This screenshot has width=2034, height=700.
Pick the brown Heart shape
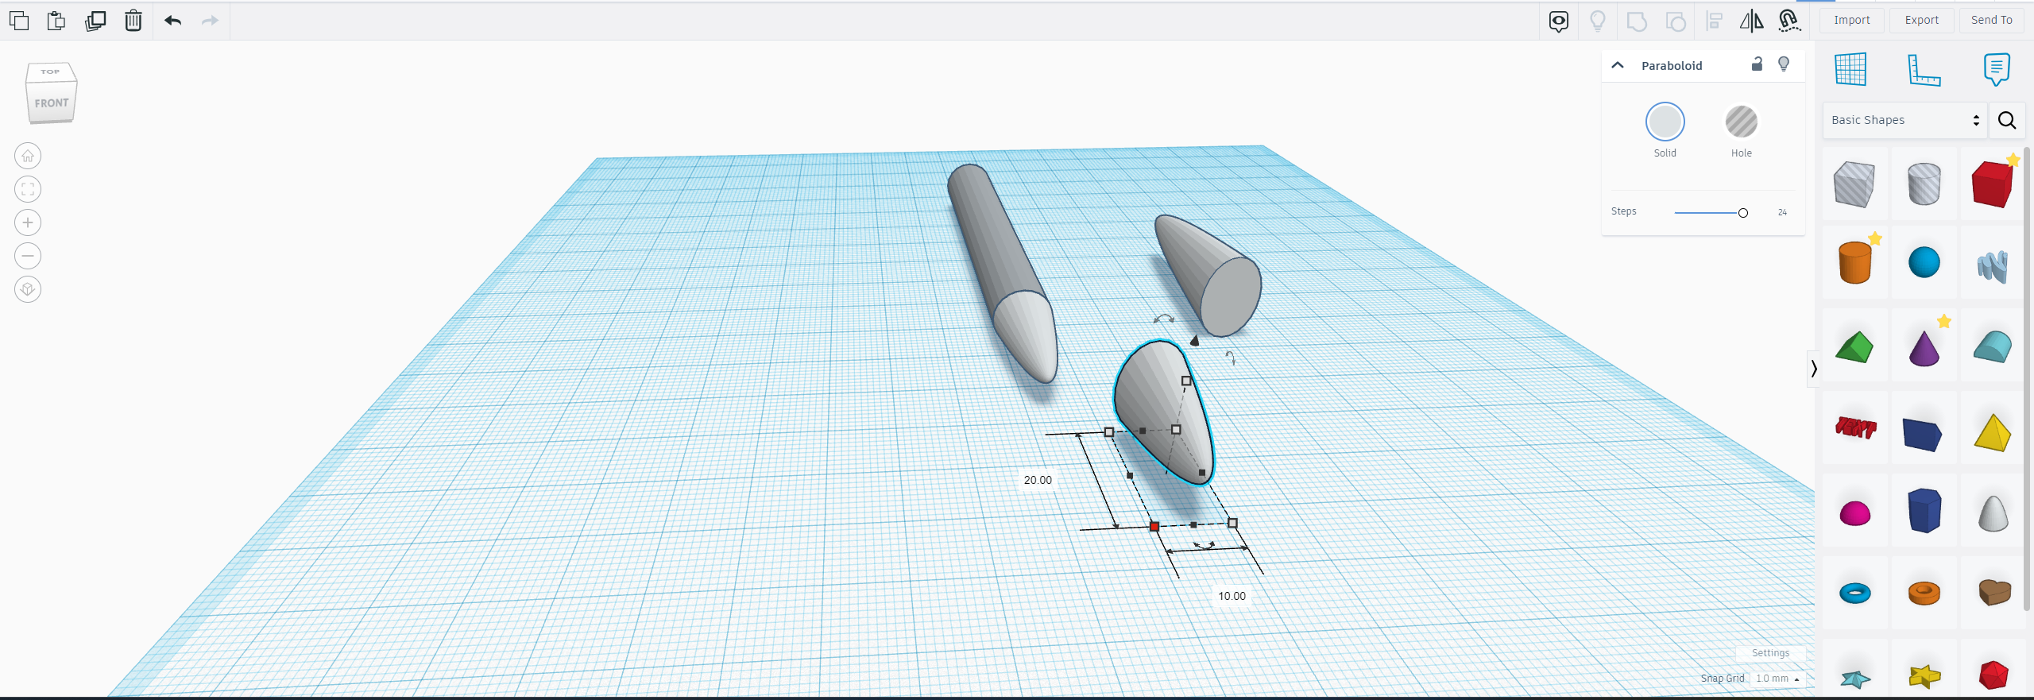tap(1993, 592)
